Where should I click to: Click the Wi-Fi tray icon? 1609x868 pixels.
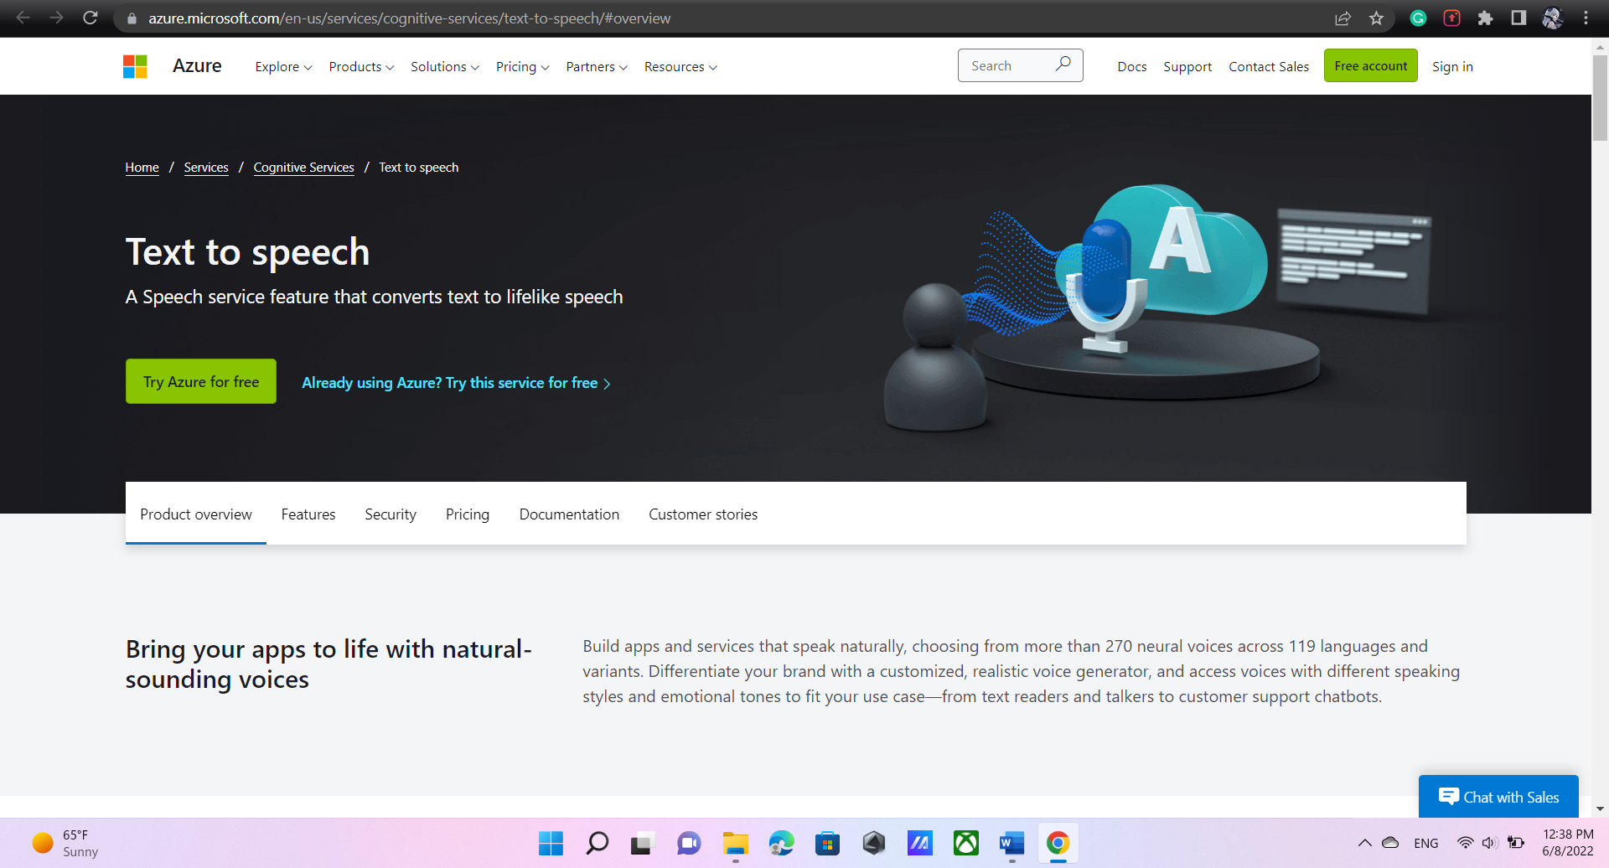pyautogui.click(x=1465, y=843)
